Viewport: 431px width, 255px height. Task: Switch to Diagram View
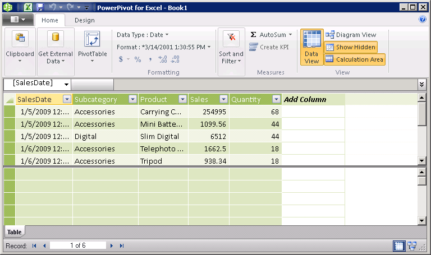click(351, 35)
